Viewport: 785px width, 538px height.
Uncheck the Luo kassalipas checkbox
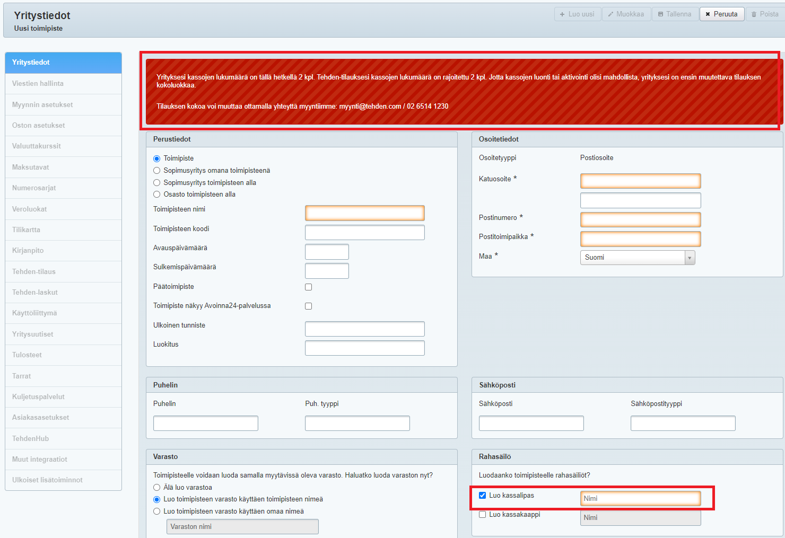(483, 496)
